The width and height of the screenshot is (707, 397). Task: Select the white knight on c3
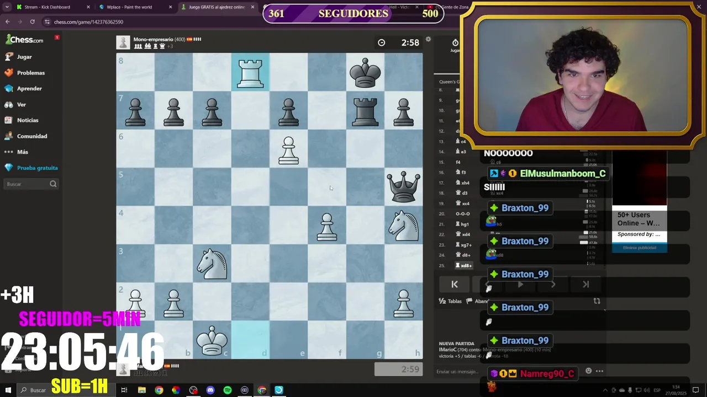tap(212, 263)
